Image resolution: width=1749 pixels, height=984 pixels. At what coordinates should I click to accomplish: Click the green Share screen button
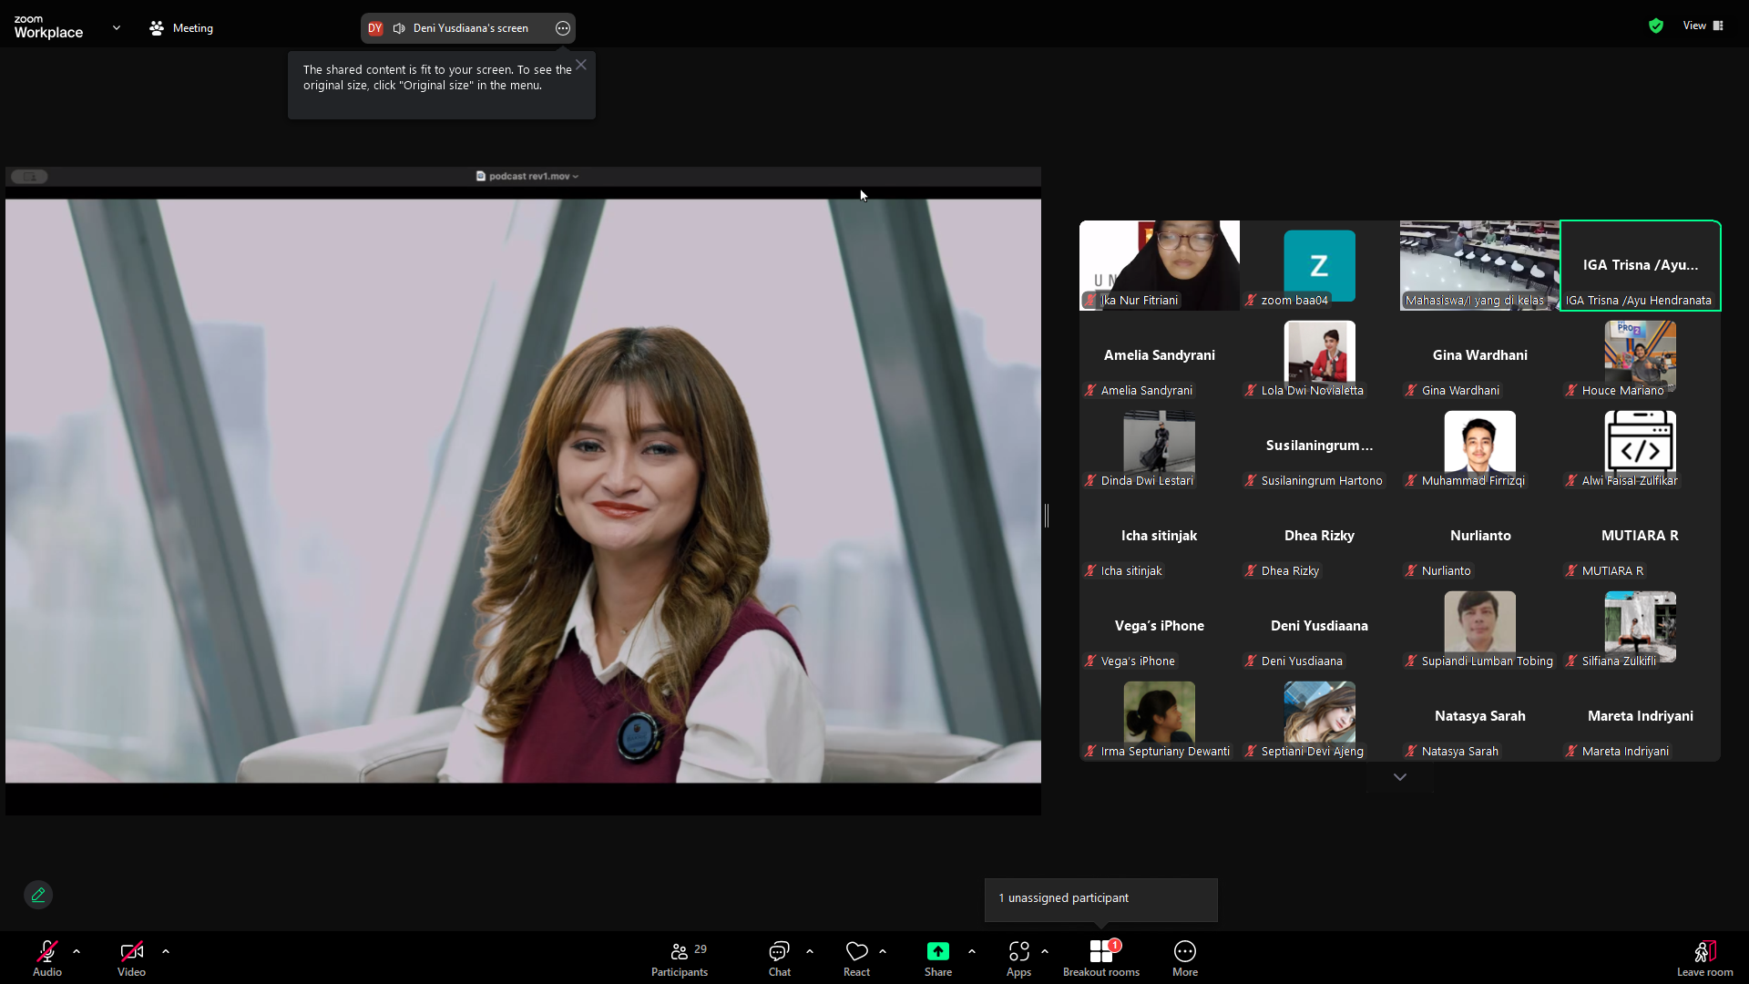click(938, 958)
